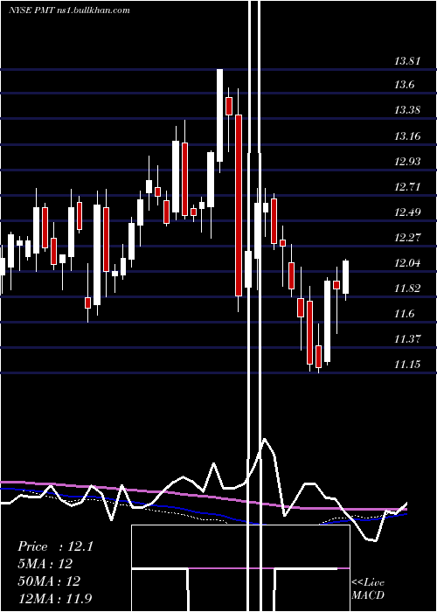Click the 50MA : 12 readout
Screen dimensions: 437x612
[49, 581]
